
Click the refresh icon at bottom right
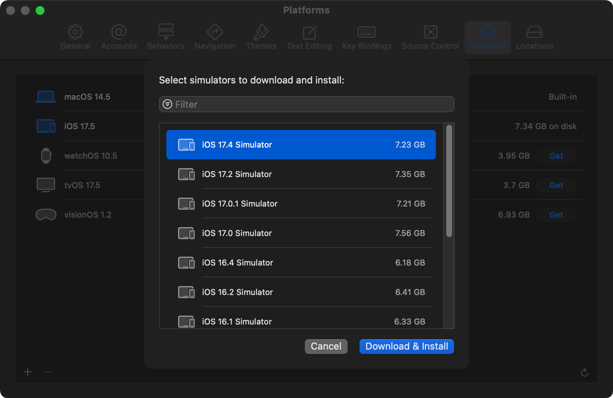pyautogui.click(x=584, y=372)
